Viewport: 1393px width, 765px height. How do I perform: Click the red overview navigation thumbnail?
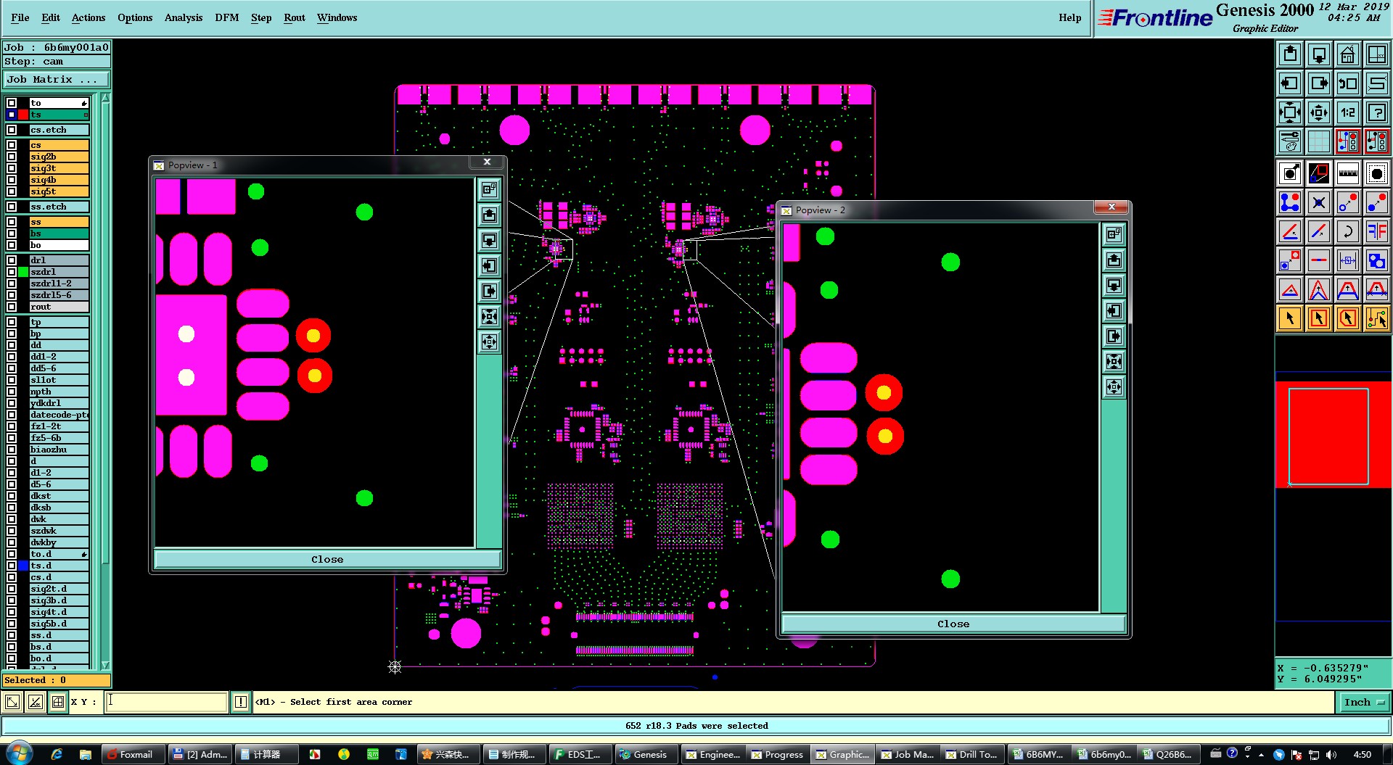point(1334,435)
